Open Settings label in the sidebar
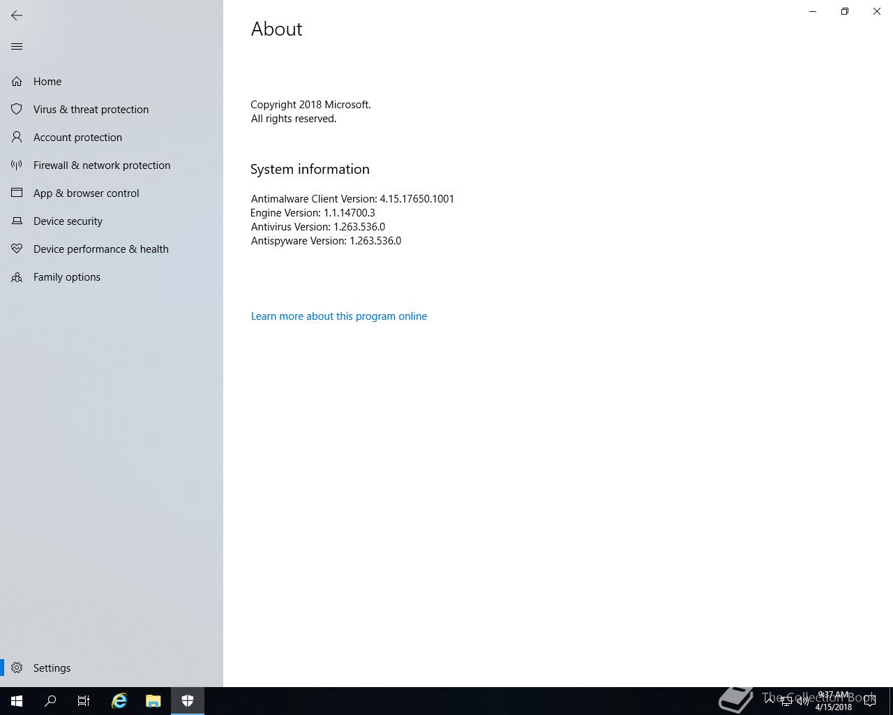 [x=52, y=668]
